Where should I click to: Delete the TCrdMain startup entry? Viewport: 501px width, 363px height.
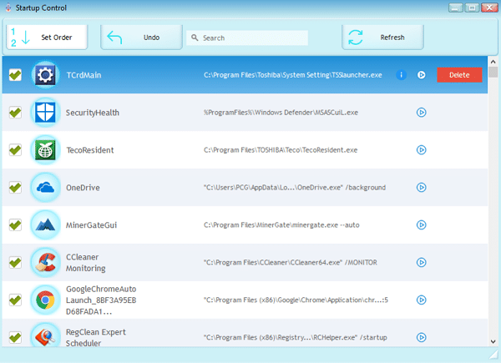coord(459,75)
